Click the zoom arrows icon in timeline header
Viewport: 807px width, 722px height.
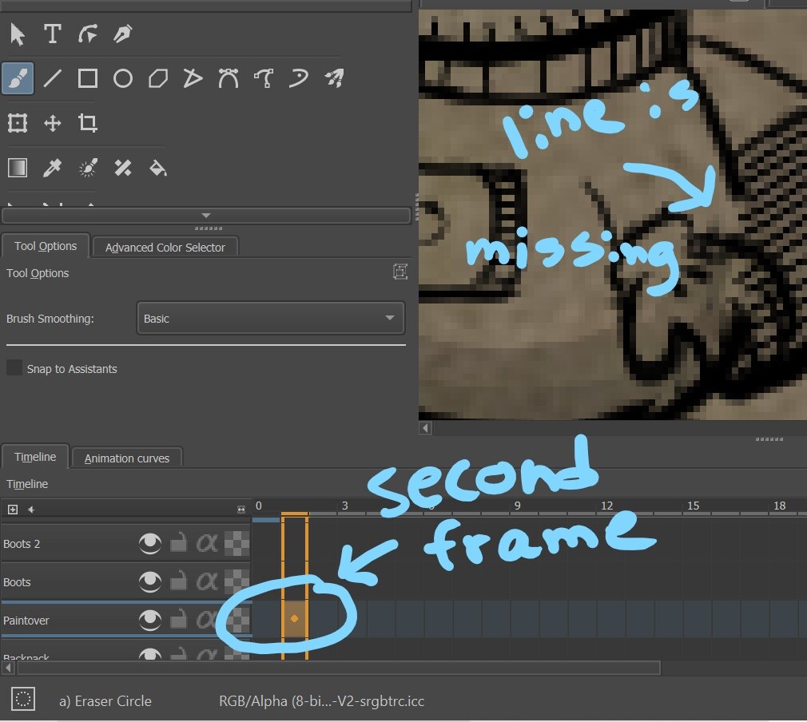241,510
